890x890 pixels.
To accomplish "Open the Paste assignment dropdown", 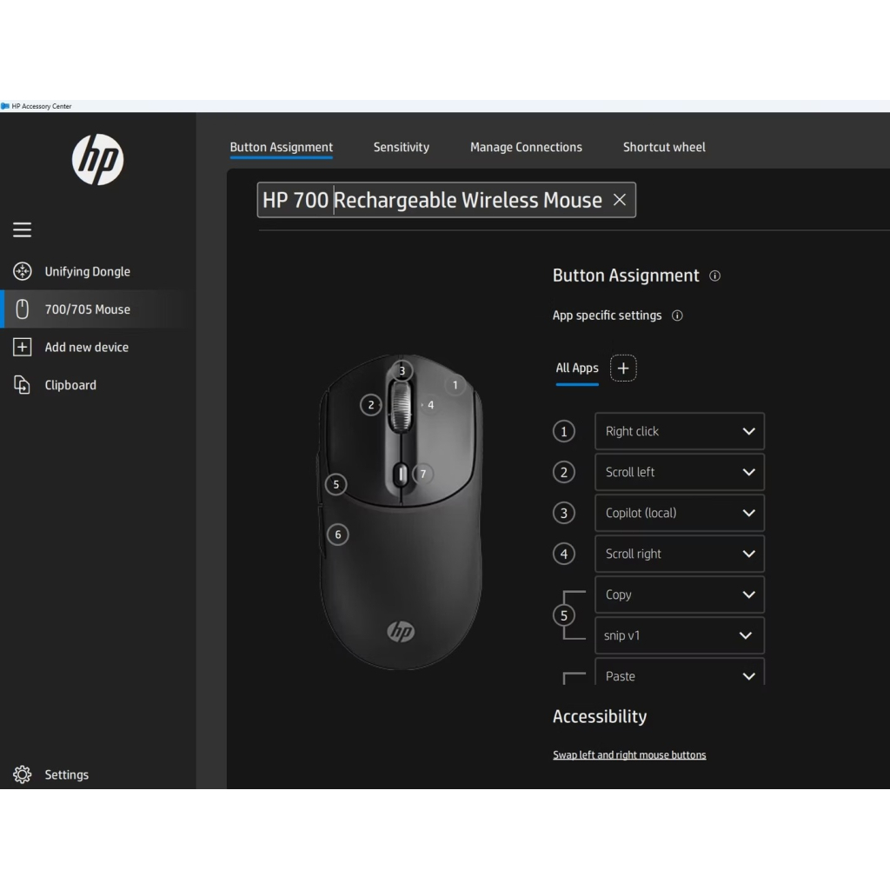I will coord(679,675).
